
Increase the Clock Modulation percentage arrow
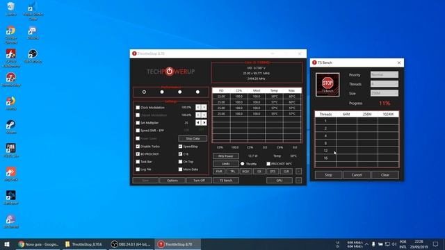pyautogui.click(x=204, y=108)
